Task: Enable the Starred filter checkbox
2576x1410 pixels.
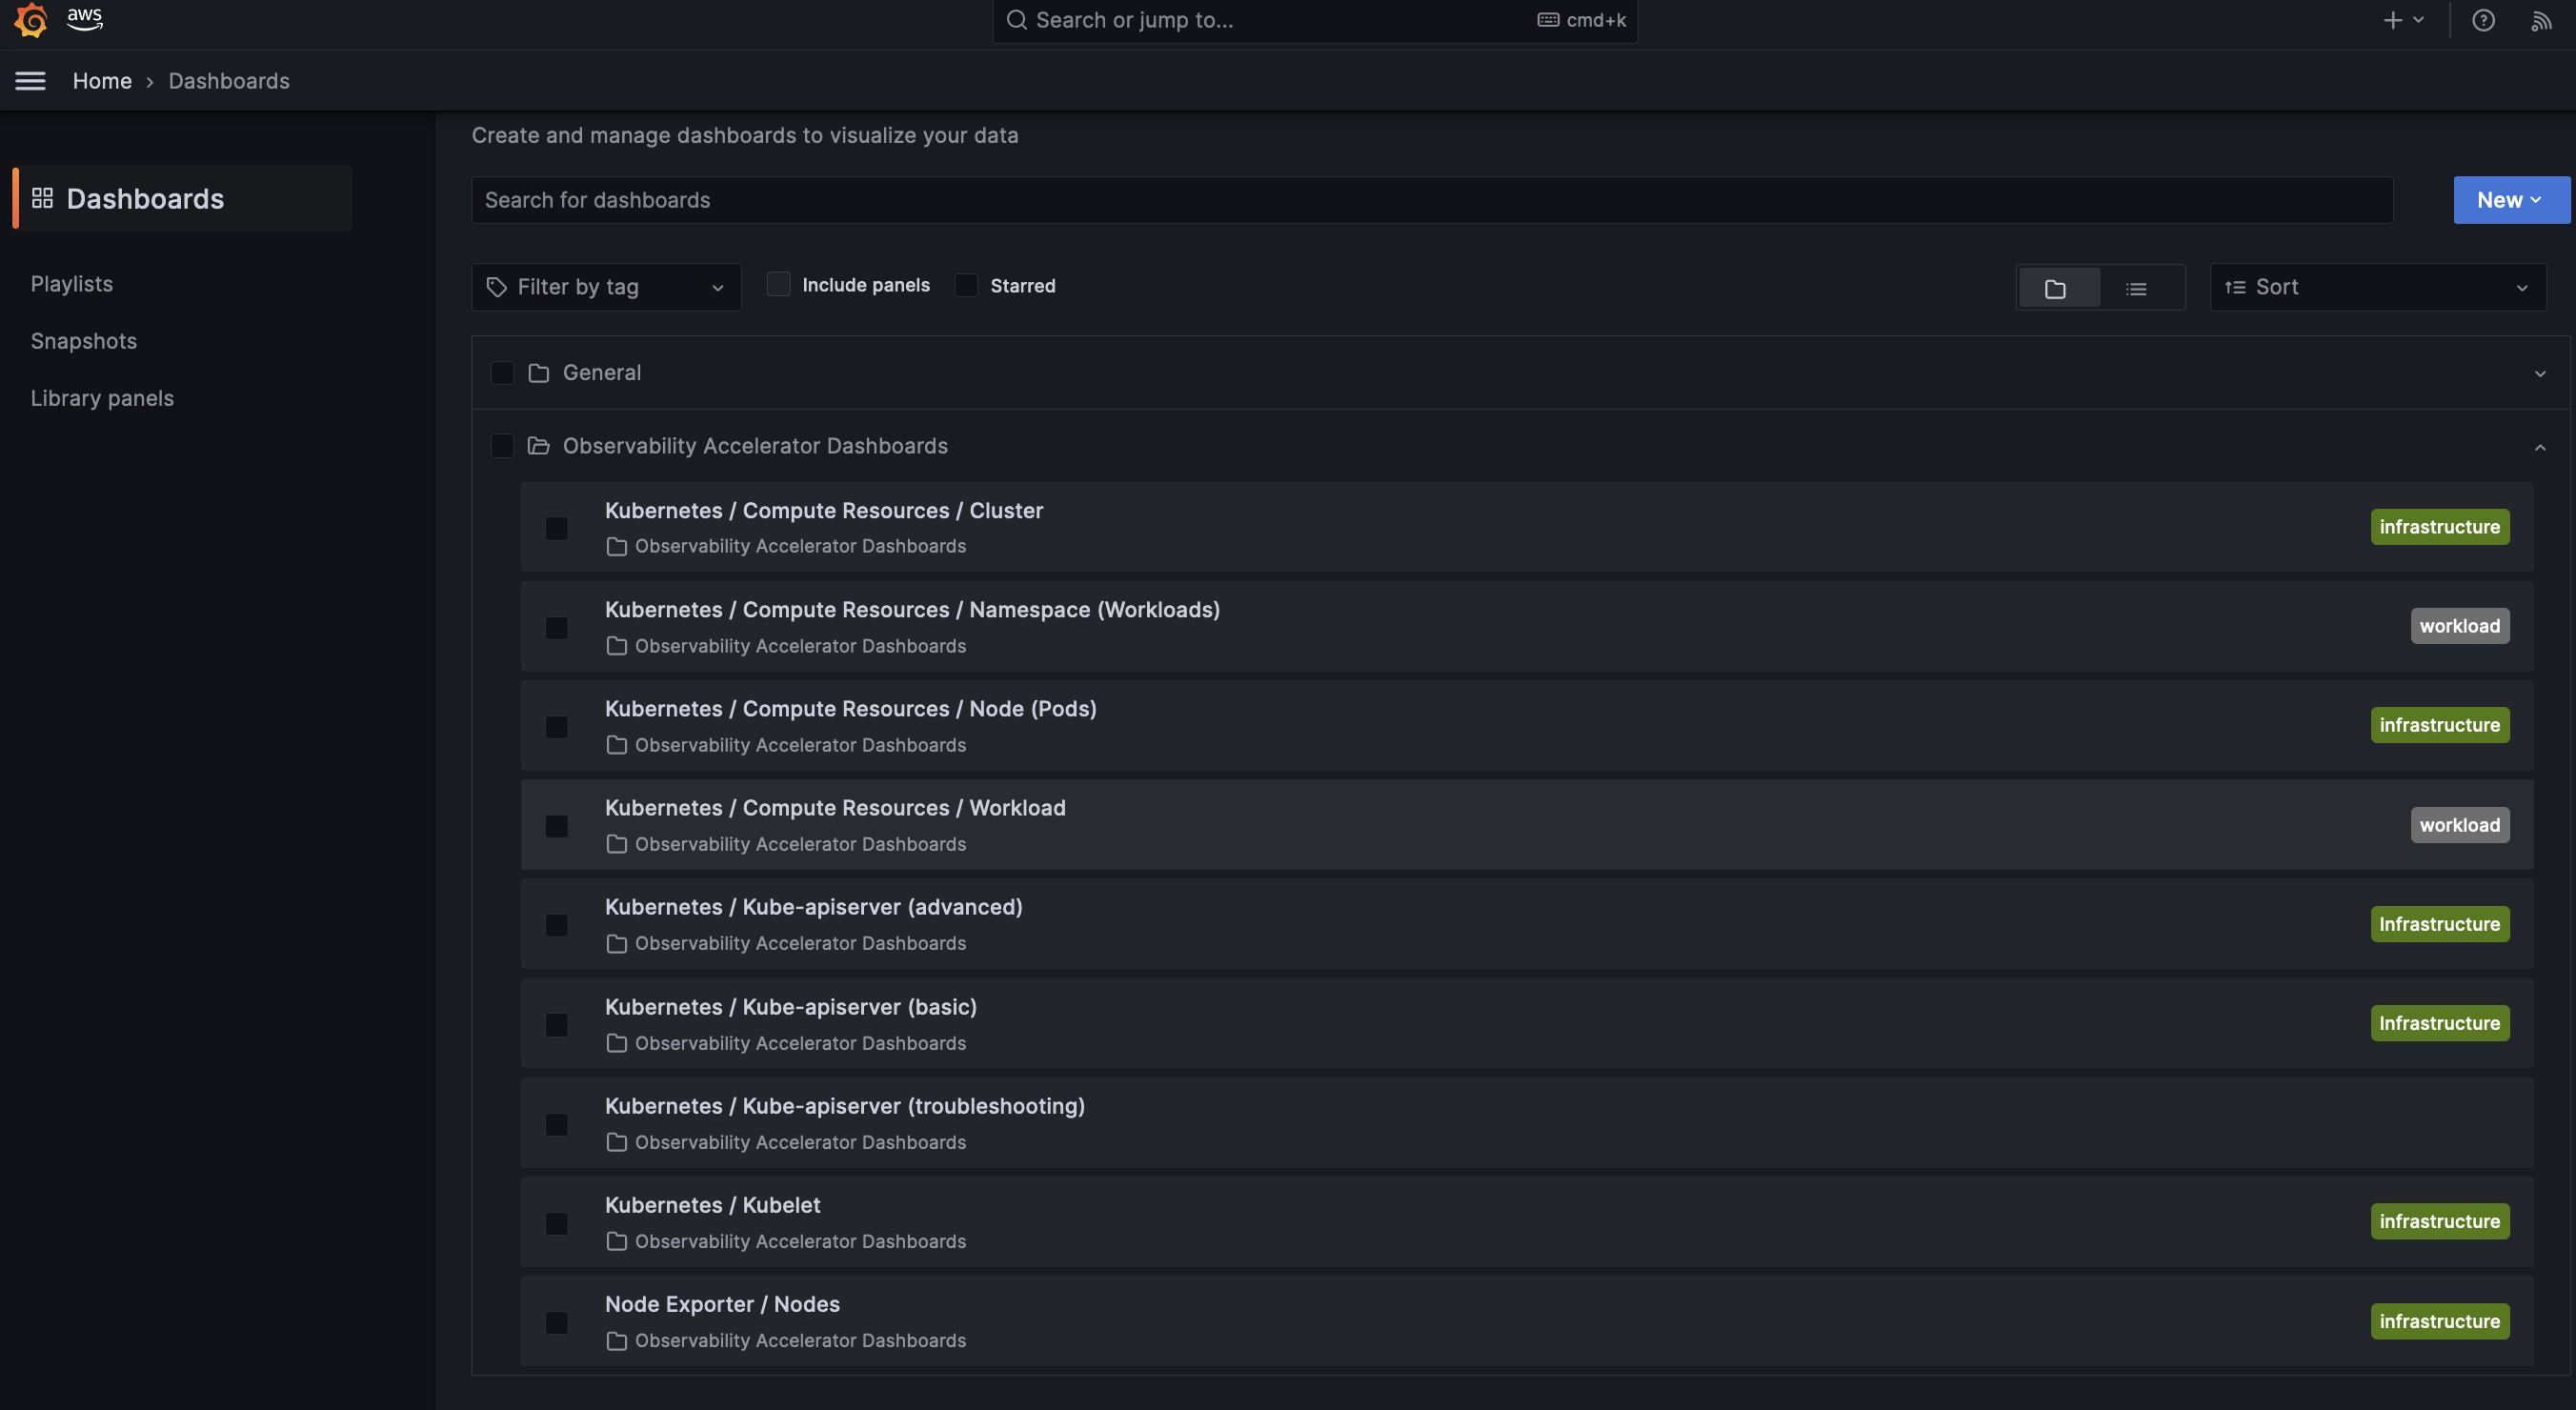Action: 966,285
